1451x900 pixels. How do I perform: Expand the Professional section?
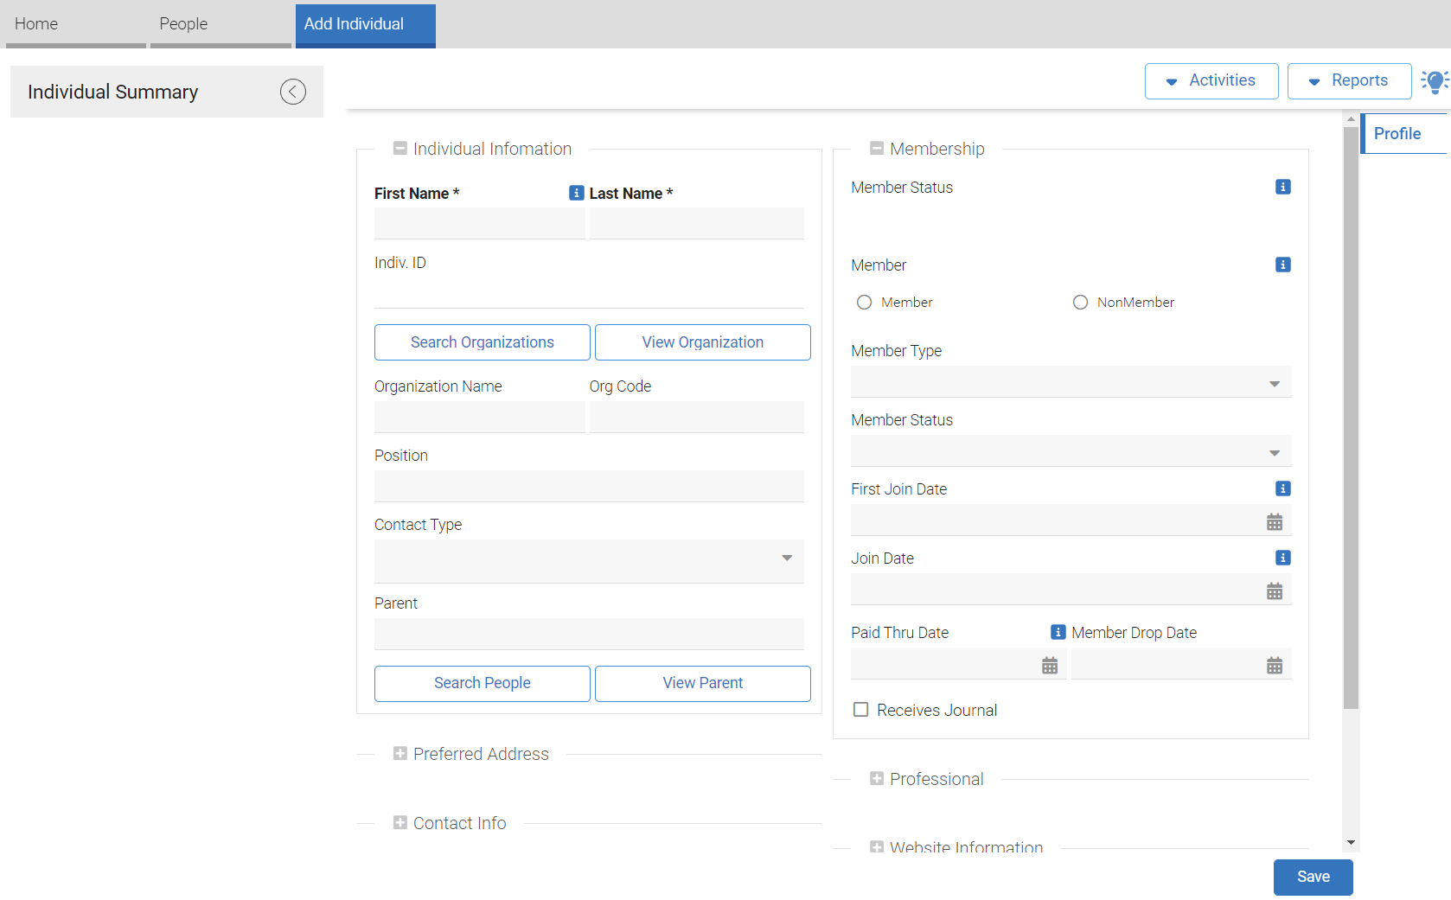pos(877,778)
